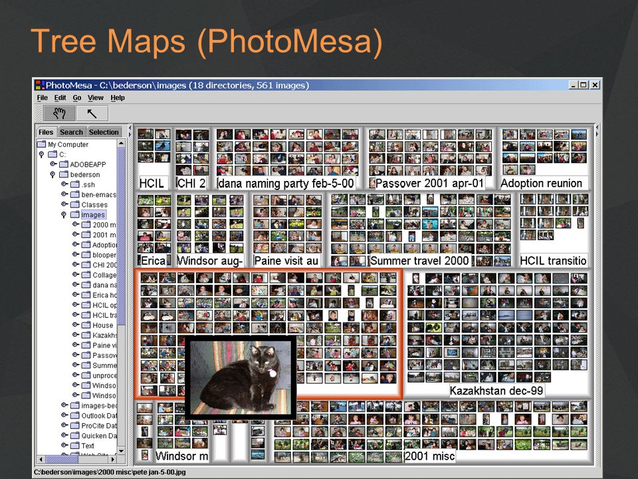Switch to the Search tab
The image size is (638, 479).
click(x=71, y=132)
